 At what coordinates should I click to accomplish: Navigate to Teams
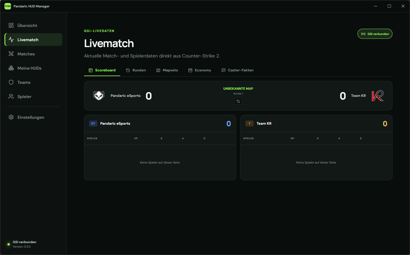(34, 82)
